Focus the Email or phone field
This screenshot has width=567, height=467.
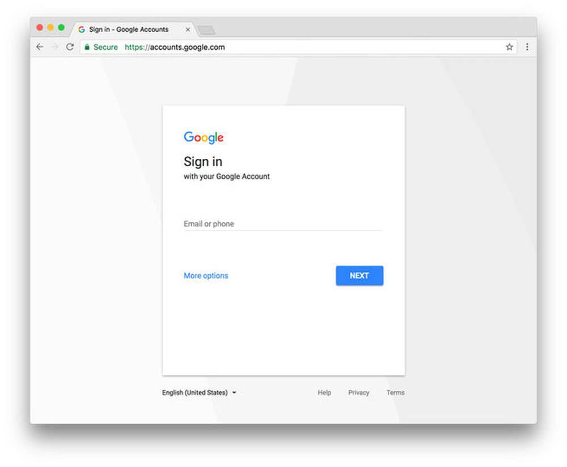(x=283, y=224)
